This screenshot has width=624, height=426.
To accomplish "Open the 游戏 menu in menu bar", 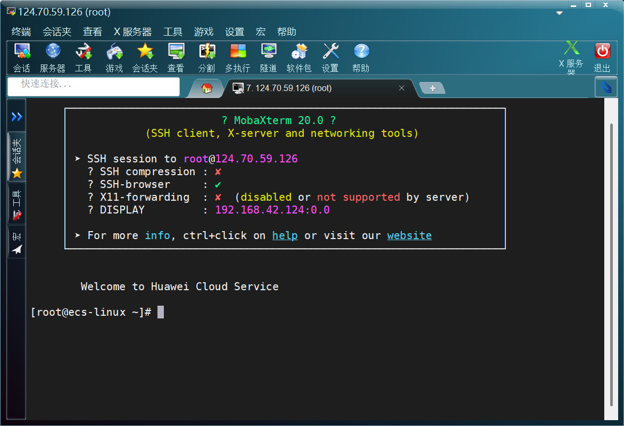I will tap(204, 31).
